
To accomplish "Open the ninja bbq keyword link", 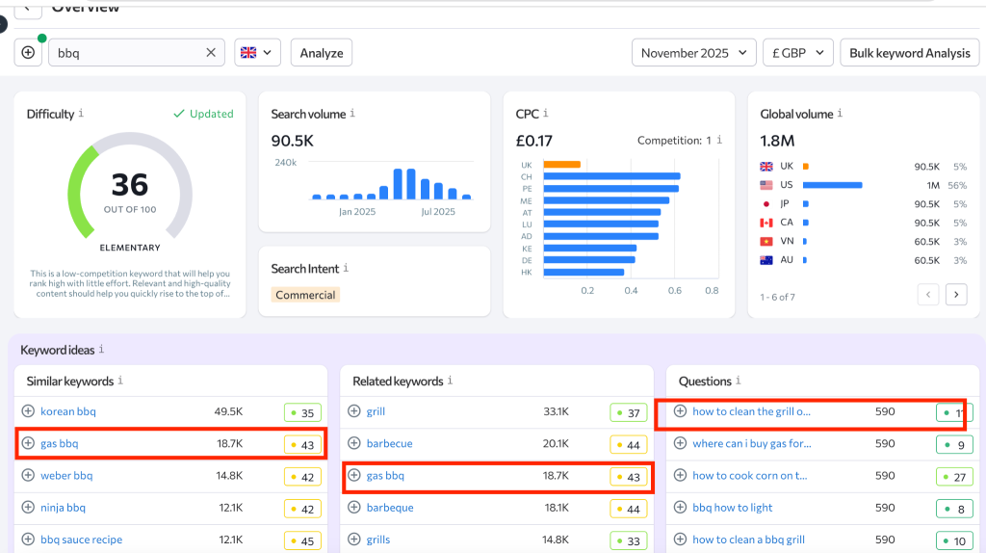I will 64,508.
